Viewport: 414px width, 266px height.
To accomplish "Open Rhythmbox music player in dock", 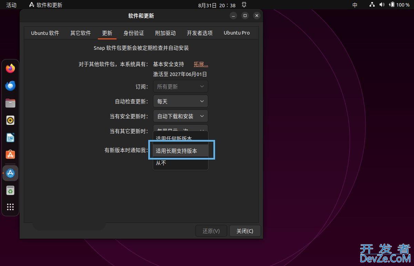I will [10, 120].
